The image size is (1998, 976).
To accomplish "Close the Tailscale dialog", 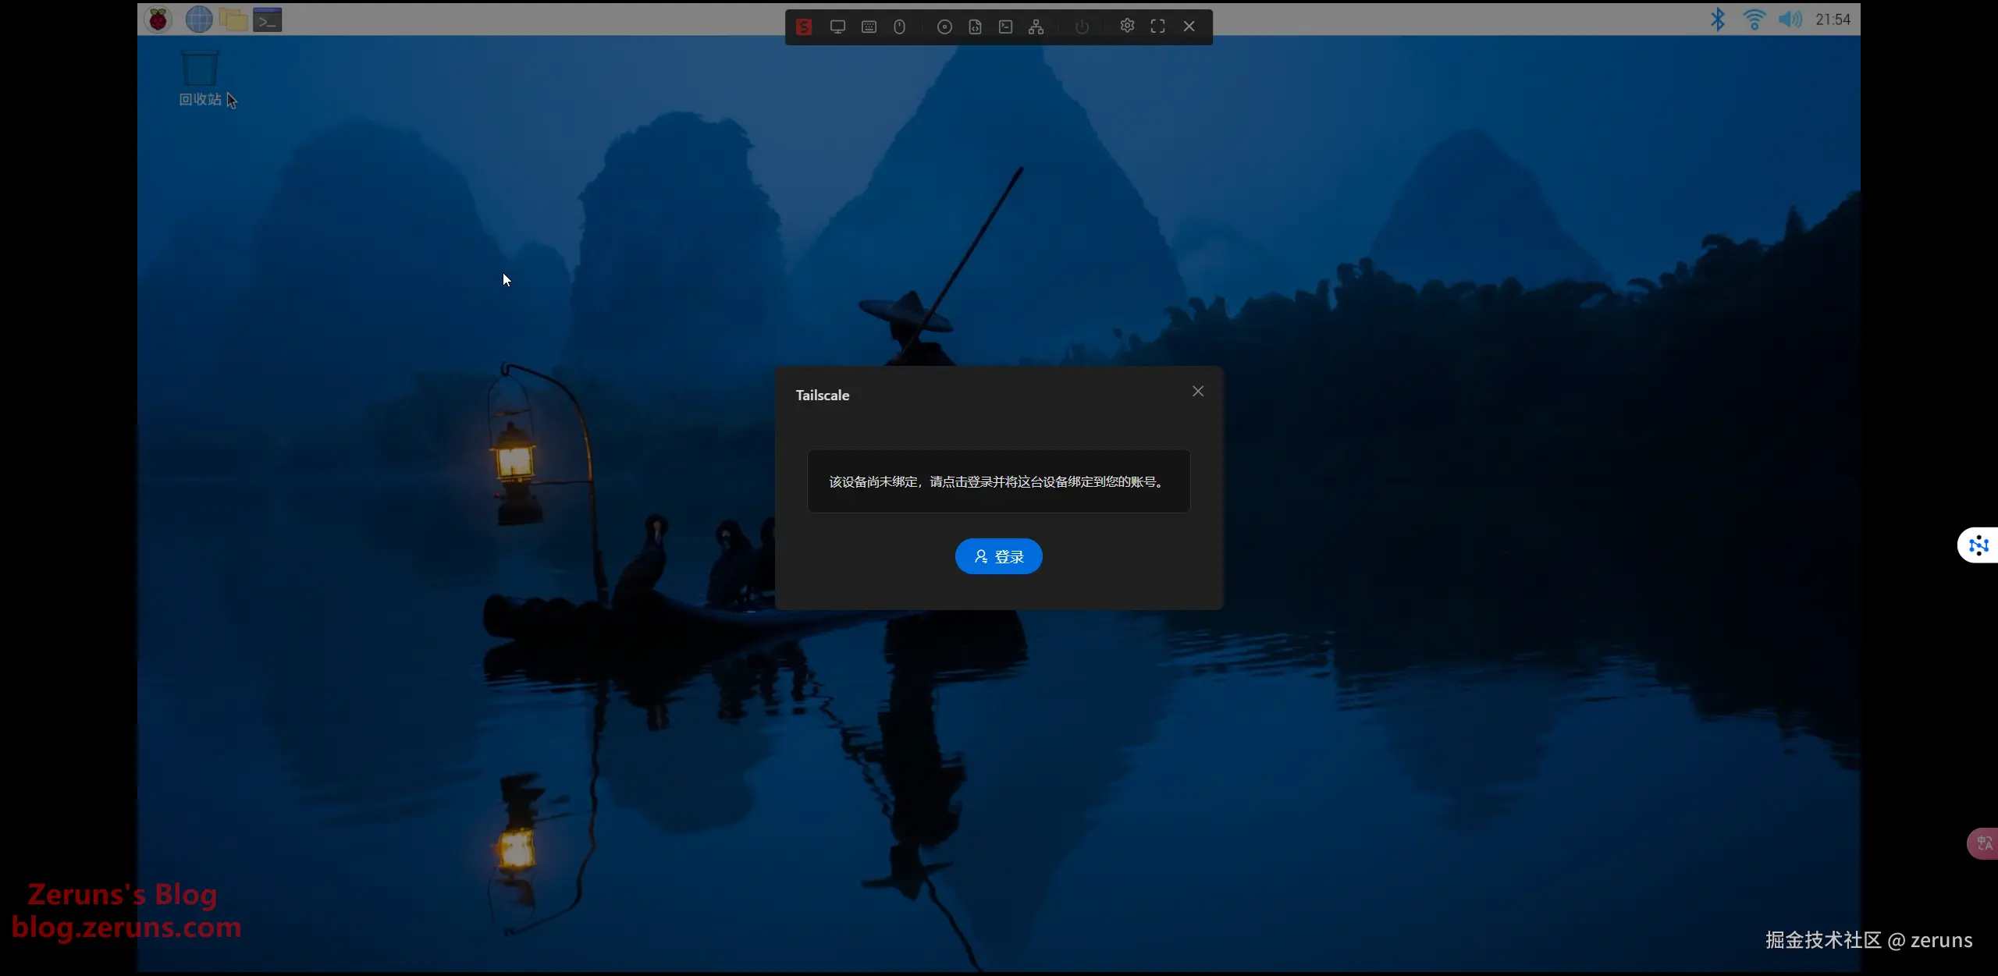I will pos(1198,392).
